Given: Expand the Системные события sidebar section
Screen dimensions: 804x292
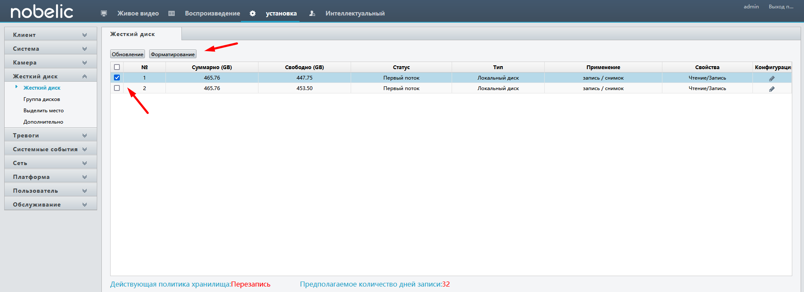Looking at the screenshot, I should [x=51, y=149].
